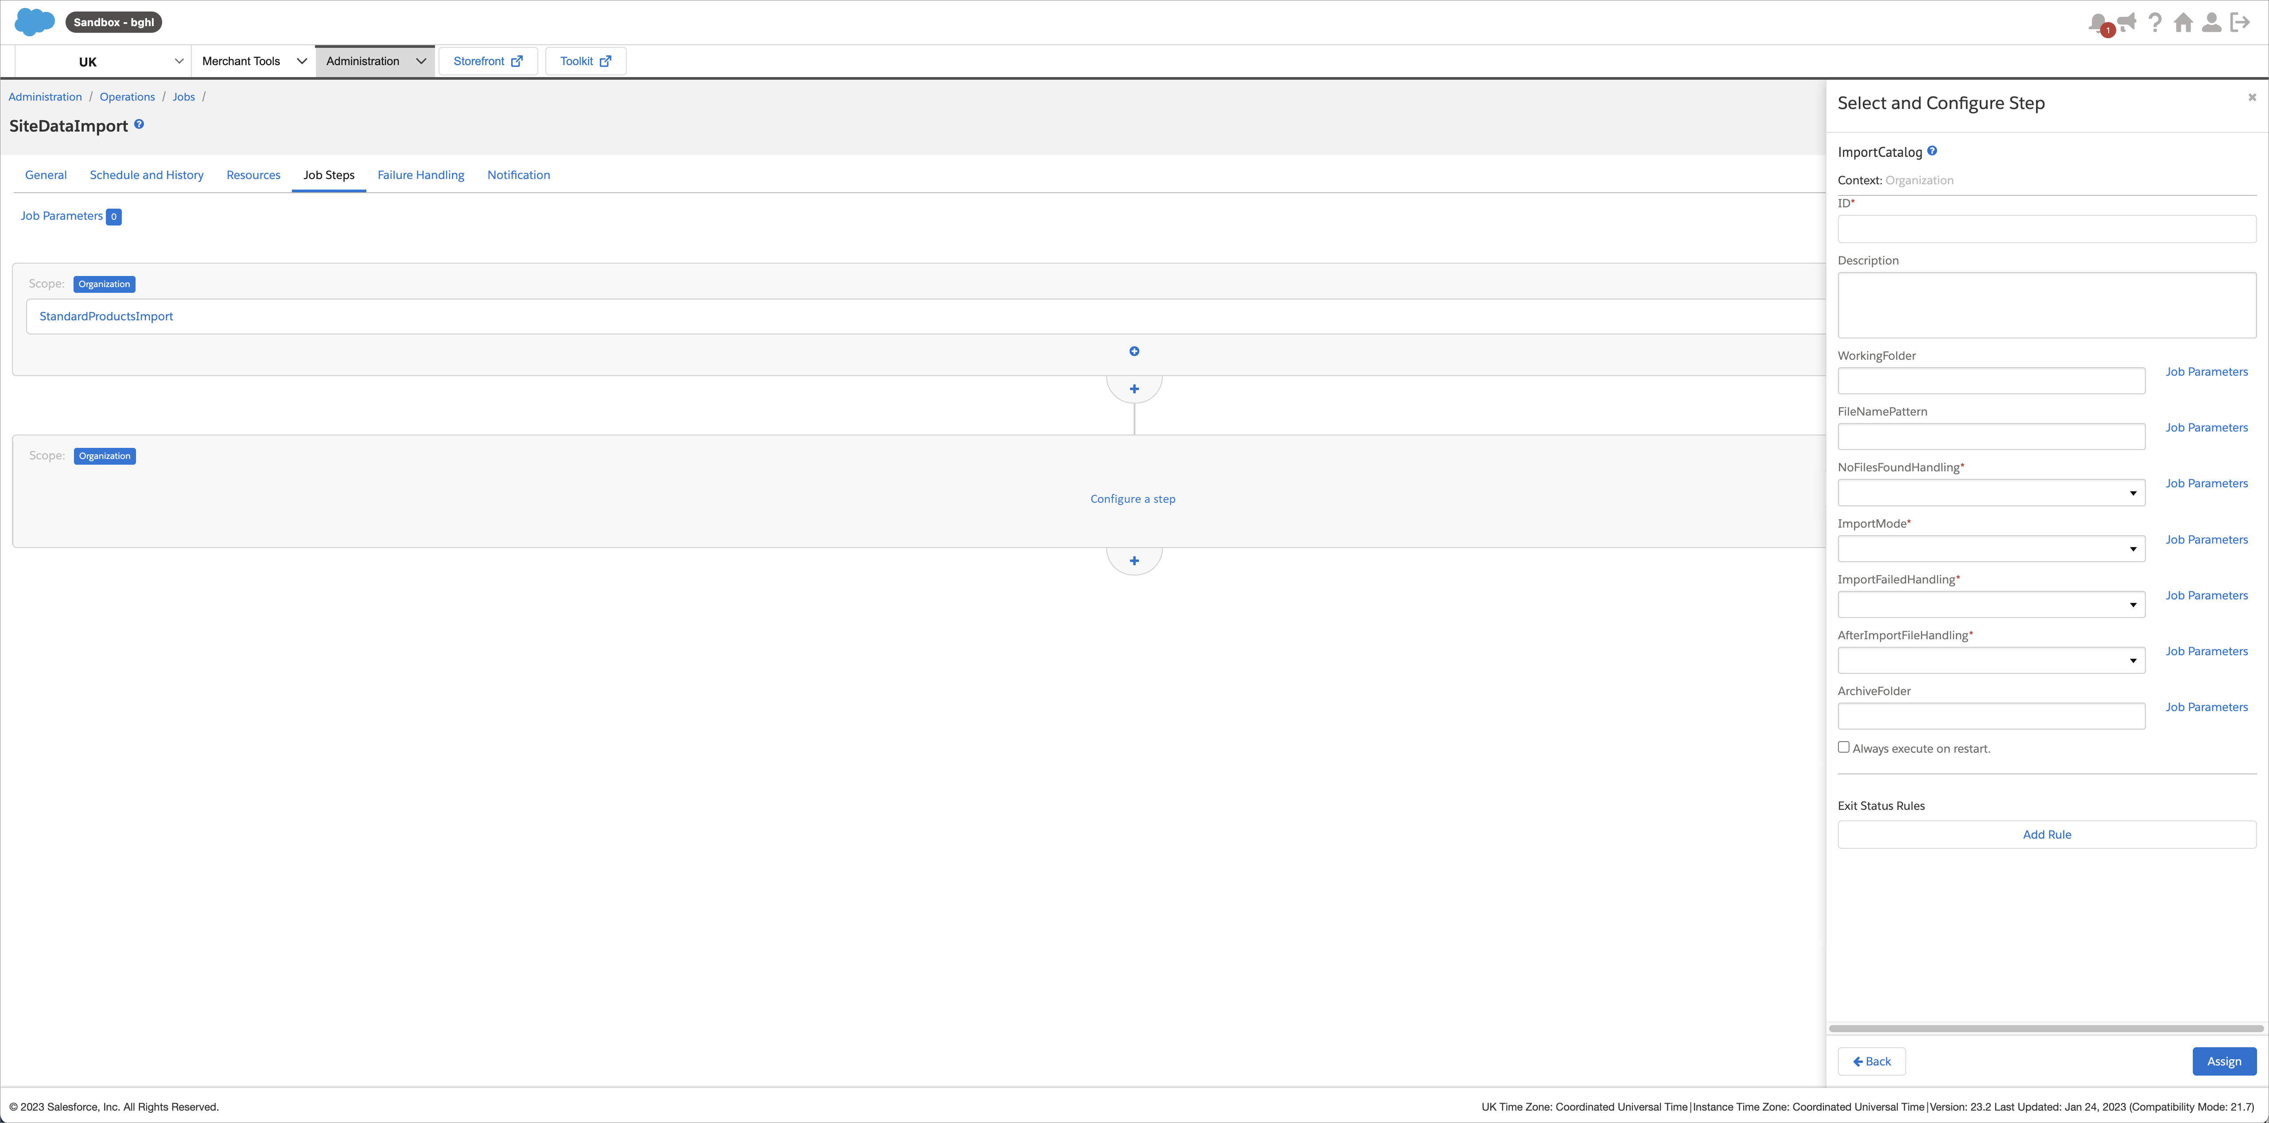
Task: Open the ImportFailedHandling dropdown
Action: tap(1992, 605)
